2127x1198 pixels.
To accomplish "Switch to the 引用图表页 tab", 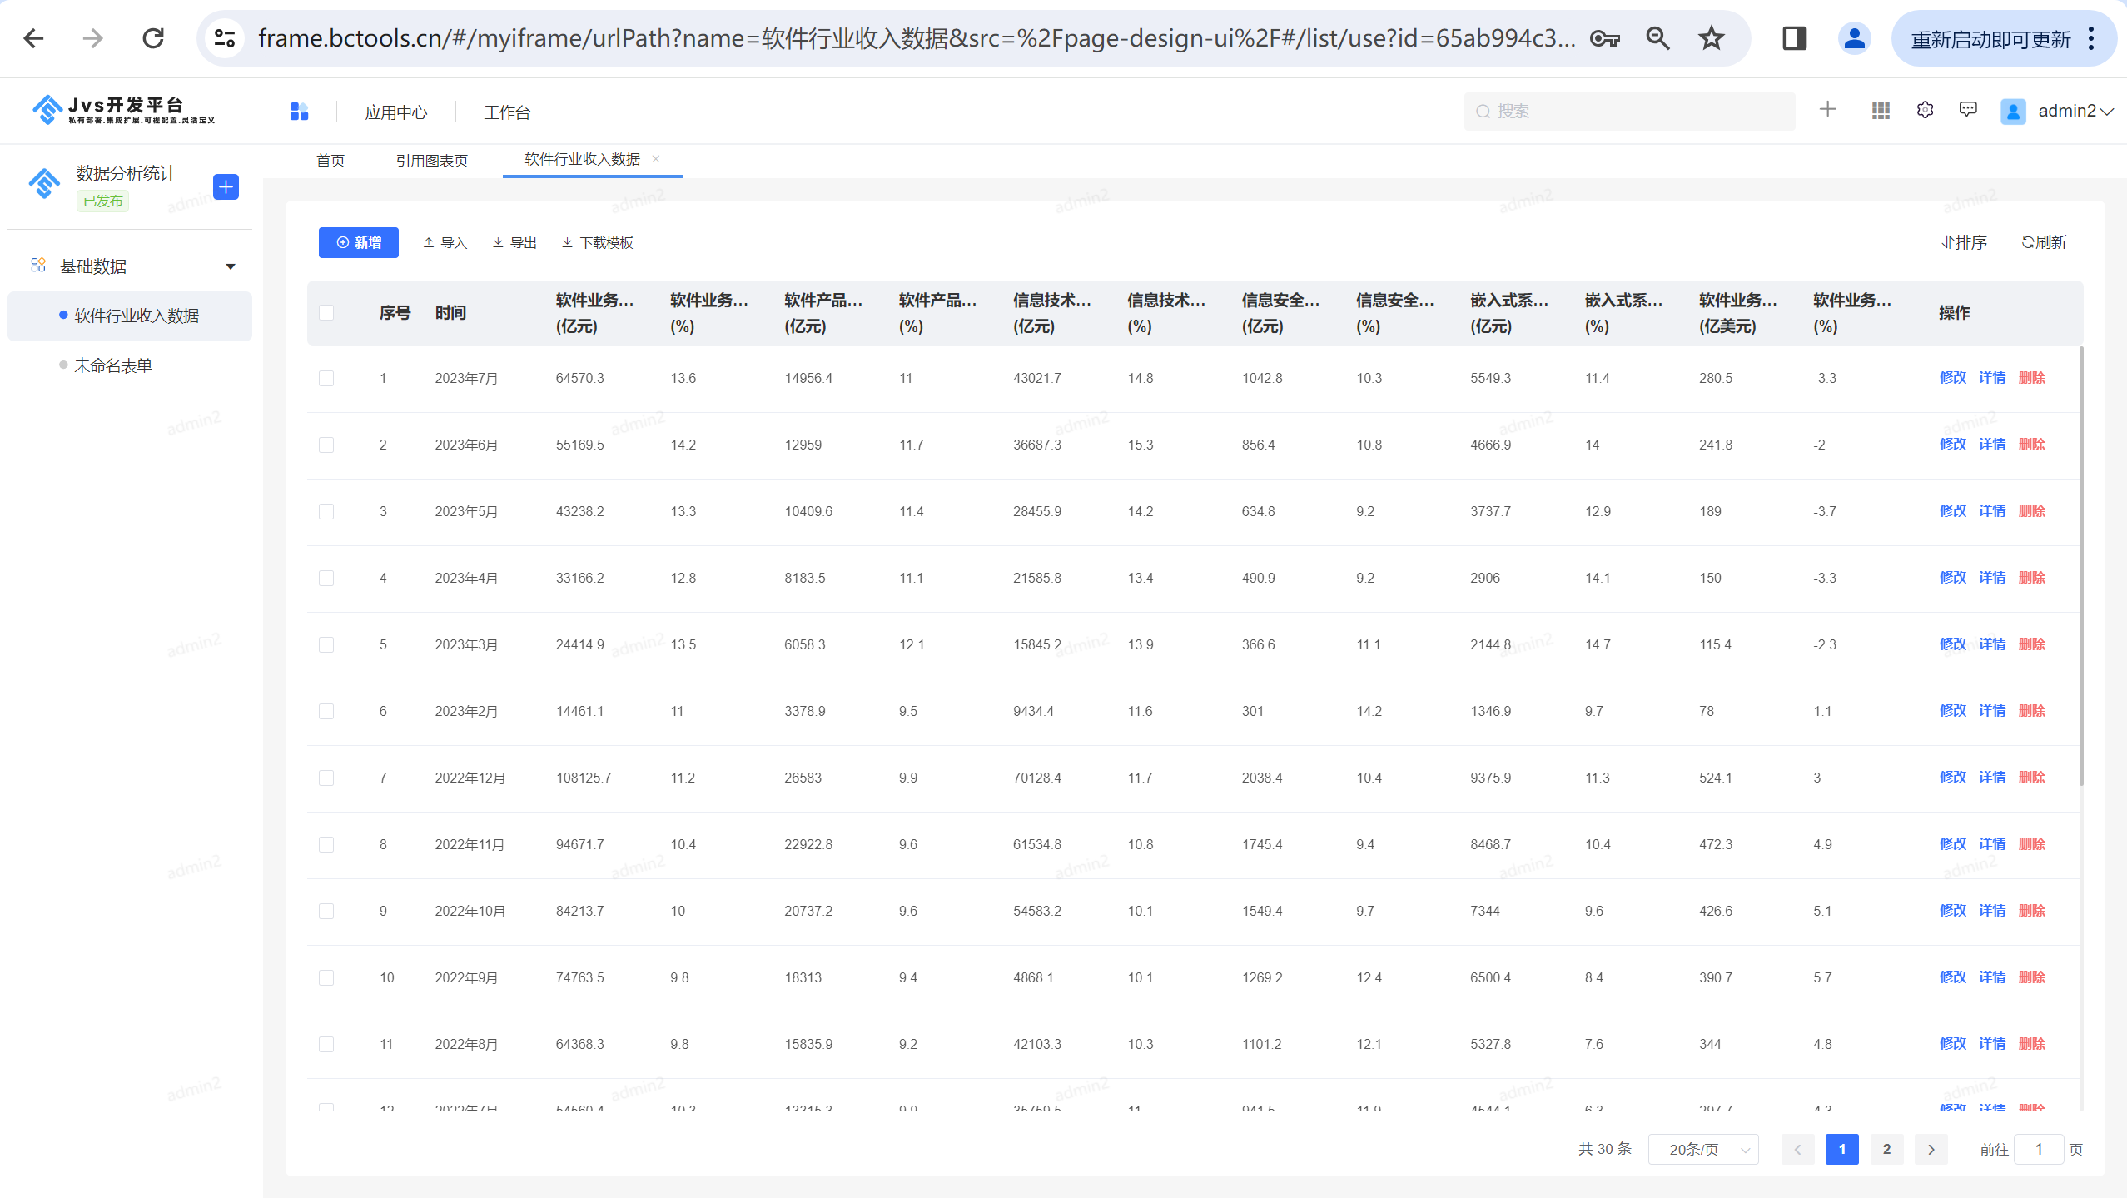I will (431, 161).
